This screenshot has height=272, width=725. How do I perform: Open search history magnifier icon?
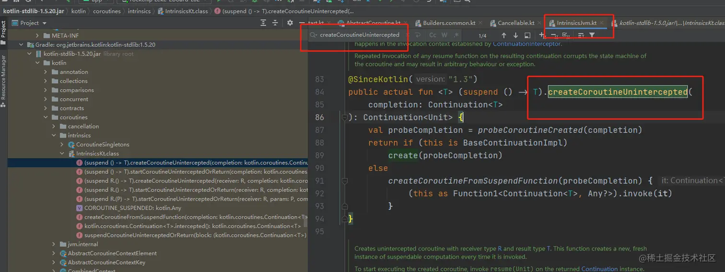[x=313, y=35]
